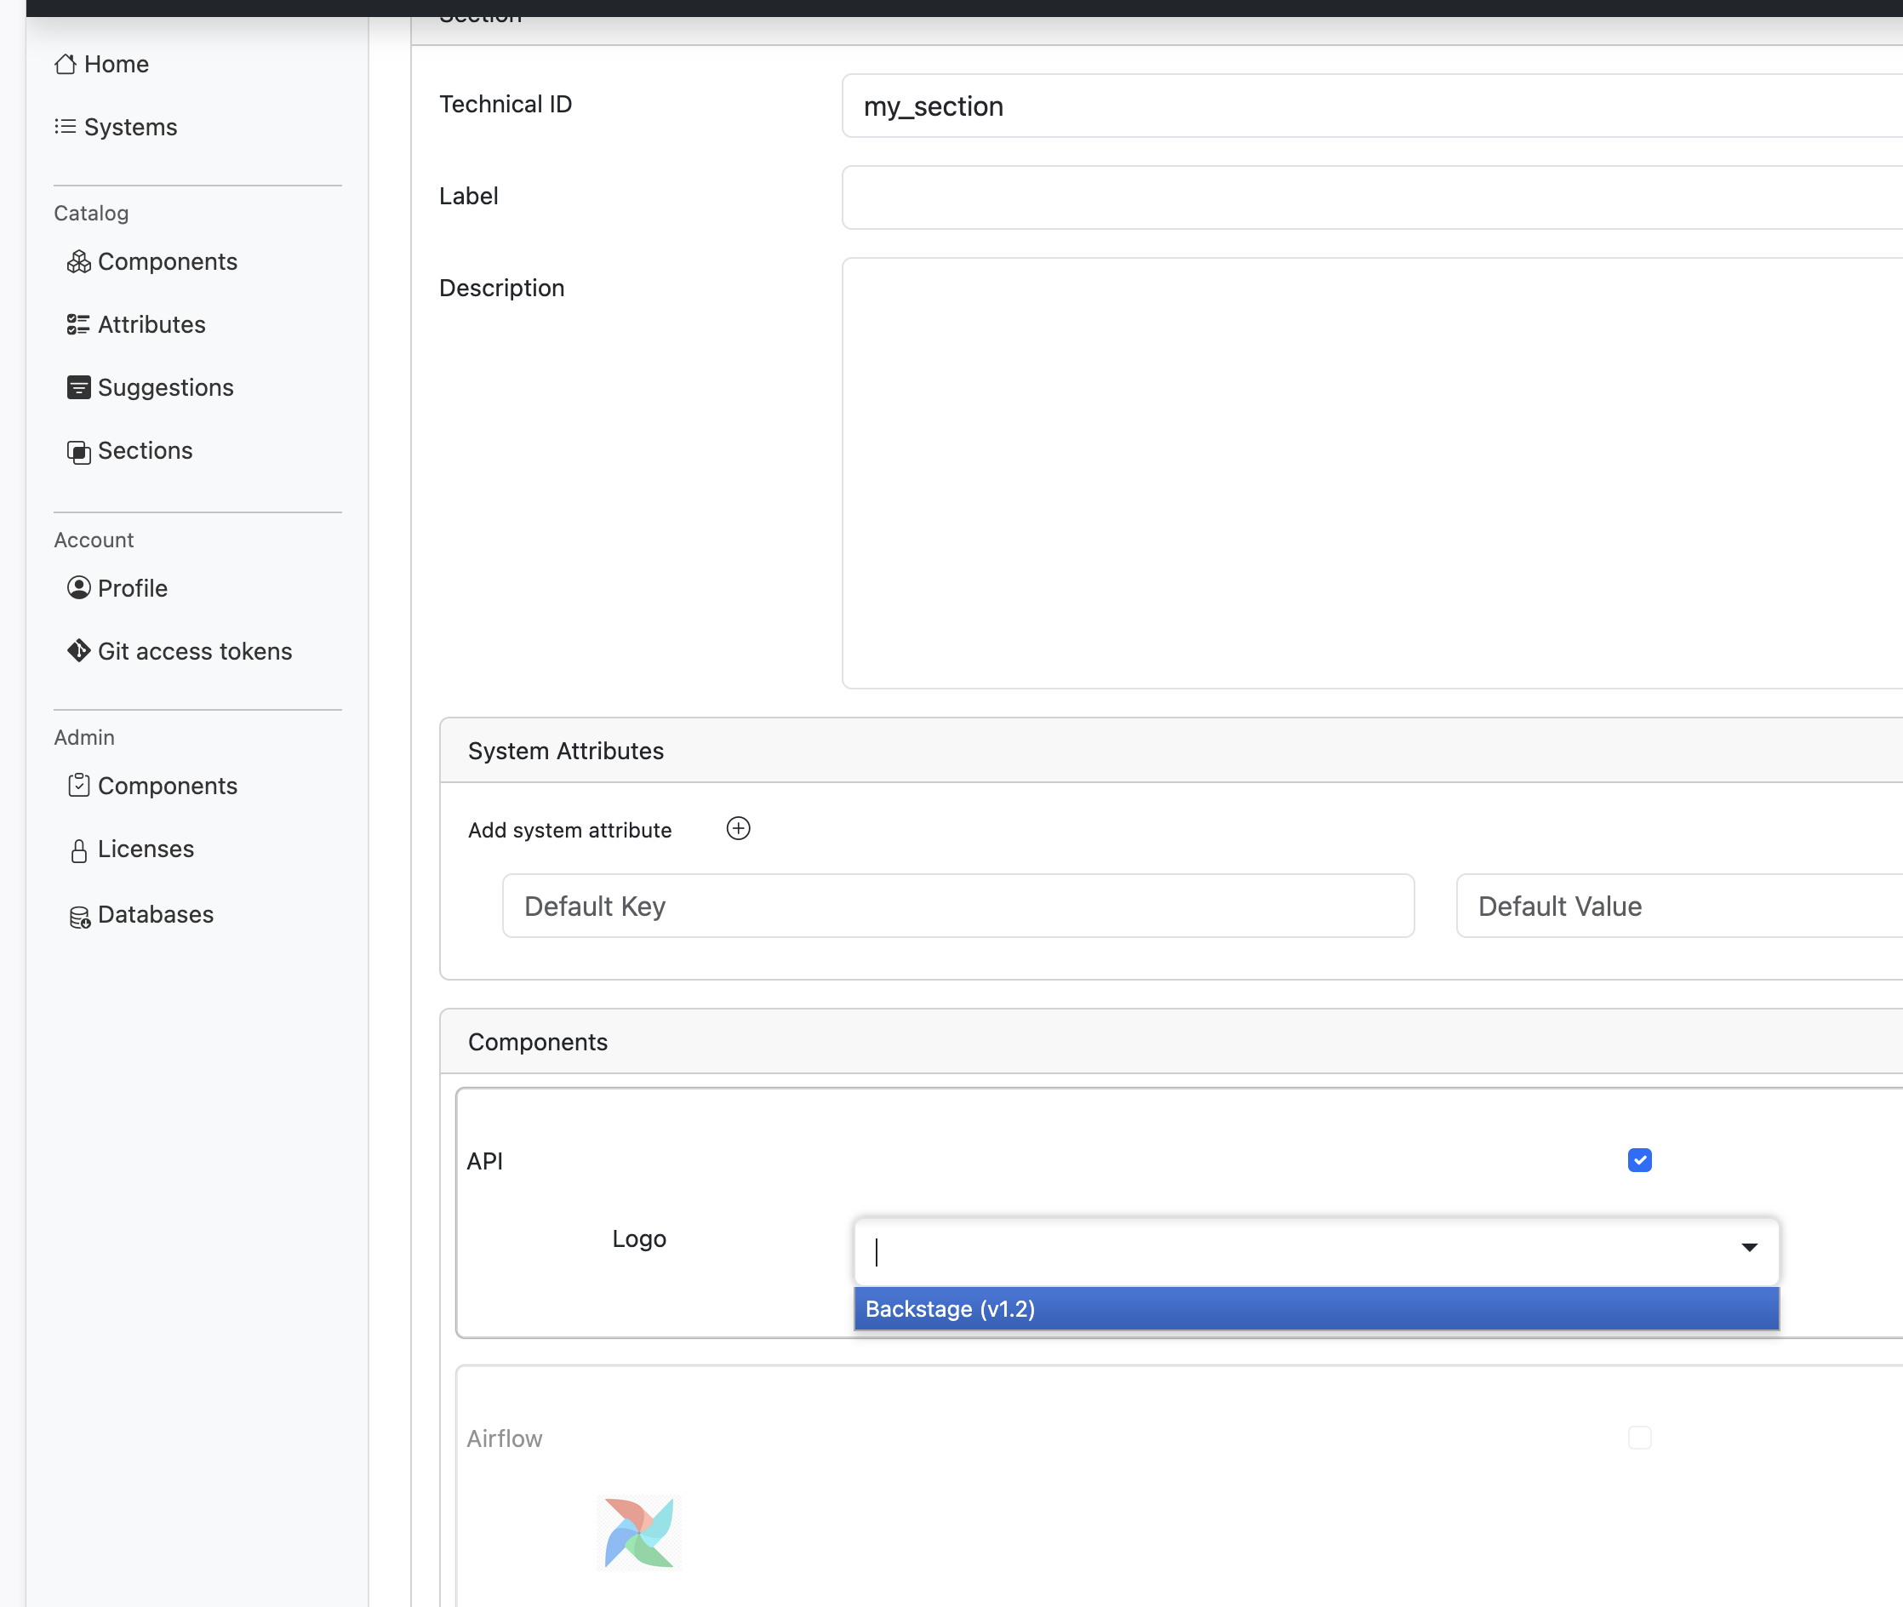Enable the Airflow component checkbox
Screen dimensions: 1903x1607
pos(1639,1438)
